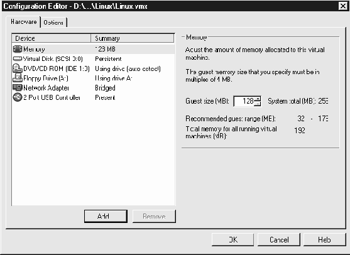Viewport: 350px width, 255px height.
Task: Confirm changes with OK button
Action: pos(232,239)
